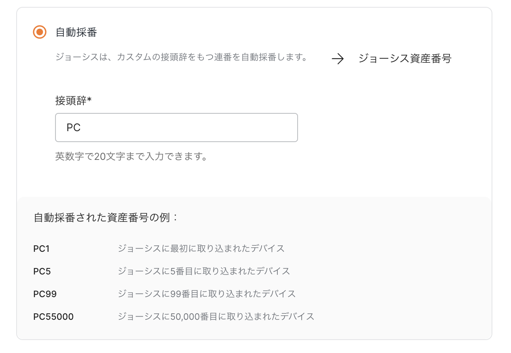Click the 自動採番された資産番号の例 heading
Image resolution: width=511 pixels, height=353 pixels.
pos(106,217)
